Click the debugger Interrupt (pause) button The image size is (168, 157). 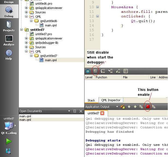point(88,71)
